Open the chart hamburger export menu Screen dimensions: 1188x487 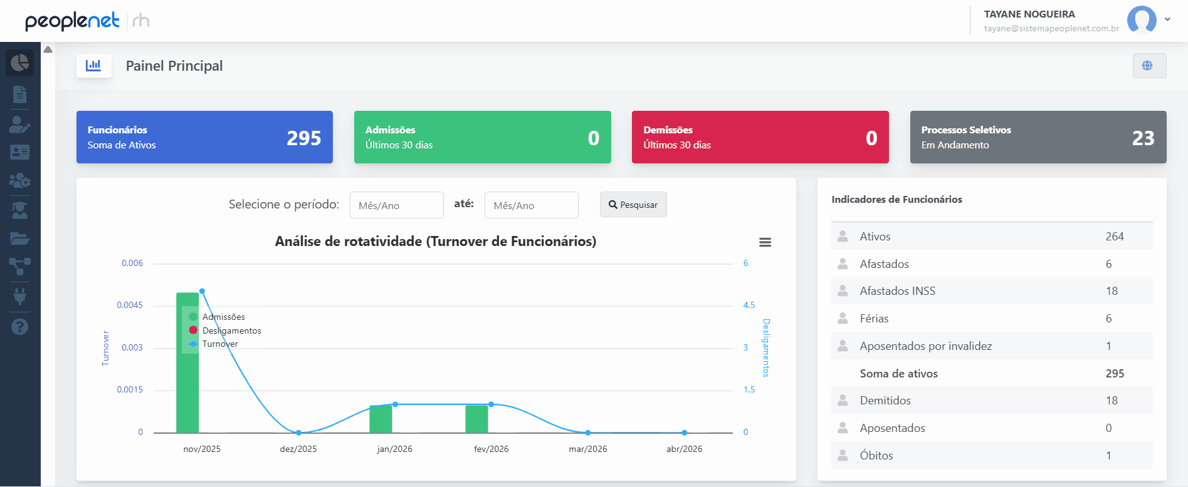coord(765,242)
